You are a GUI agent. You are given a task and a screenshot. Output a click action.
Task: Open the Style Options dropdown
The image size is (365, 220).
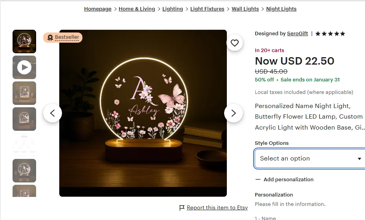(x=310, y=159)
